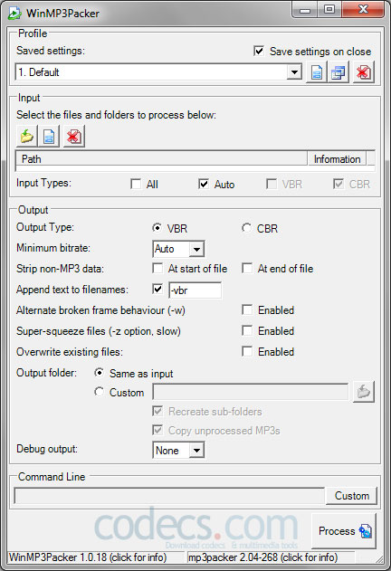Click the save profile icon

316,72
